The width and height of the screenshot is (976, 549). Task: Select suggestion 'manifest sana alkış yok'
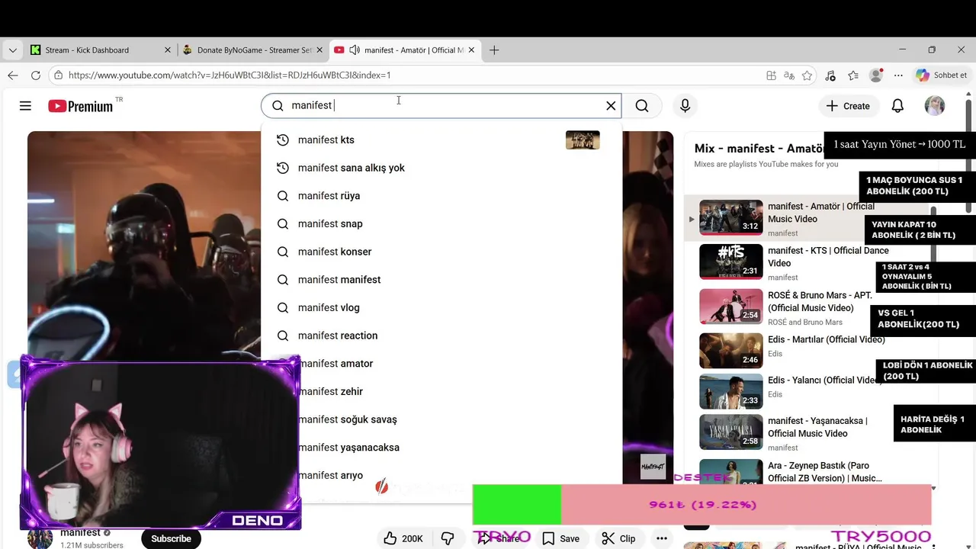[441, 168]
